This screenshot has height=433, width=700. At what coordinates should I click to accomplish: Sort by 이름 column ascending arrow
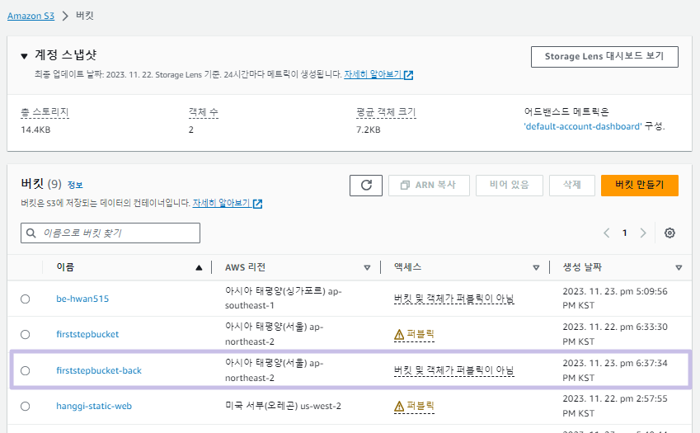pyautogui.click(x=199, y=267)
